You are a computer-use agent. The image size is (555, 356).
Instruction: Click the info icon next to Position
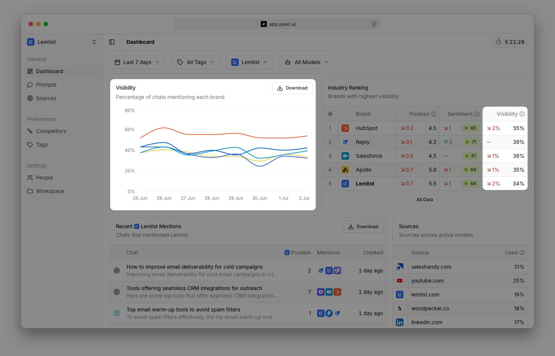[x=434, y=114]
